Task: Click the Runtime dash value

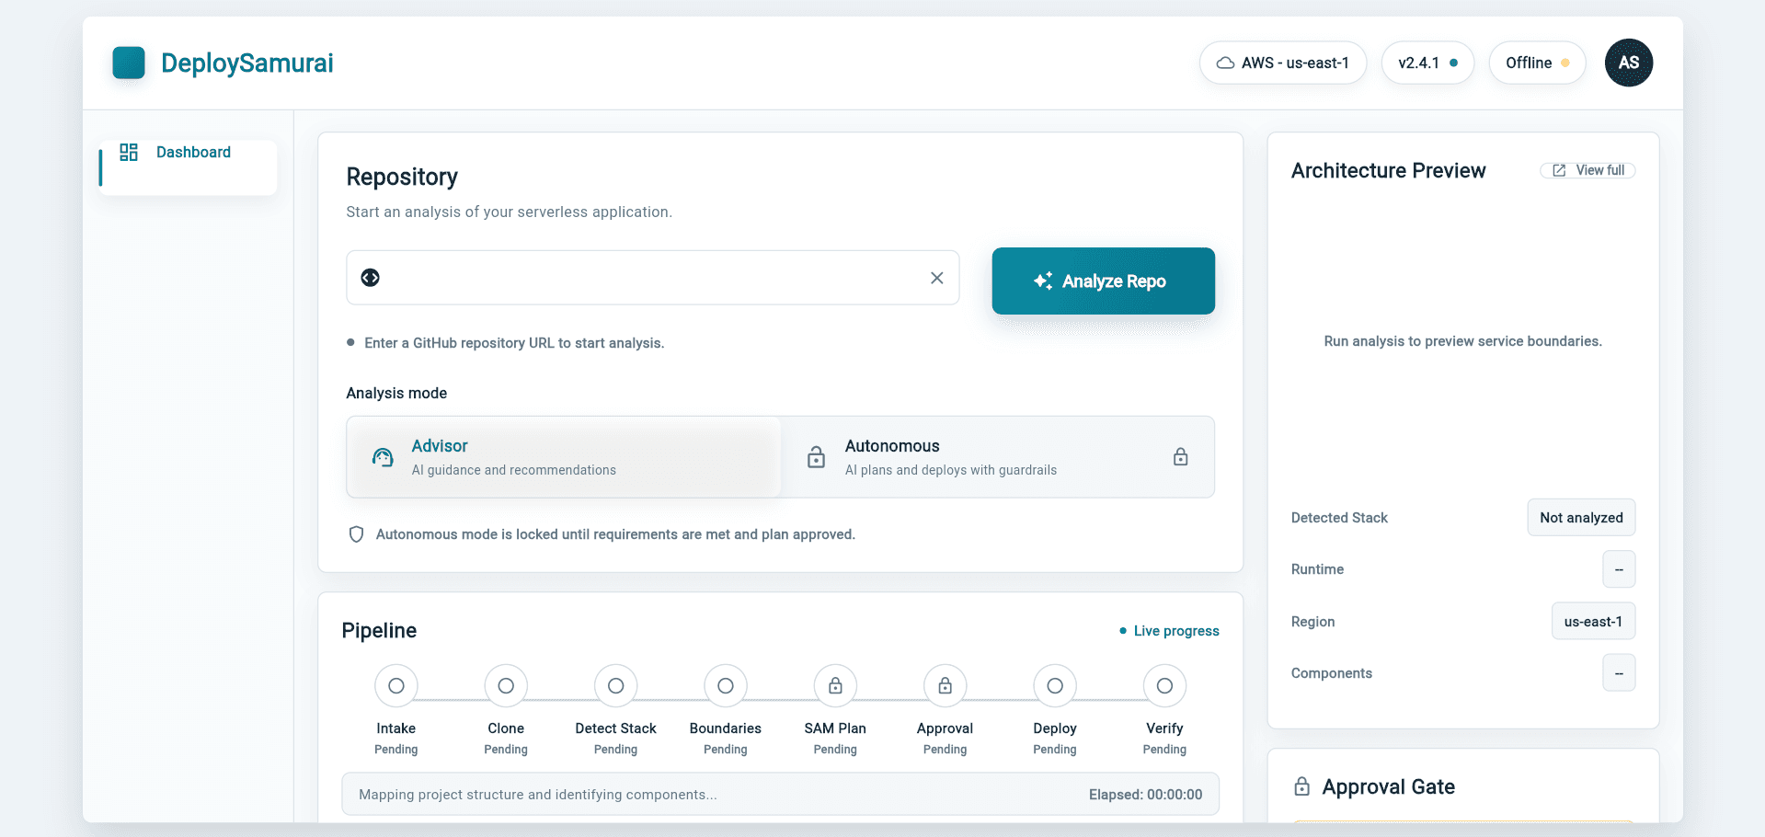Action: 1619,569
